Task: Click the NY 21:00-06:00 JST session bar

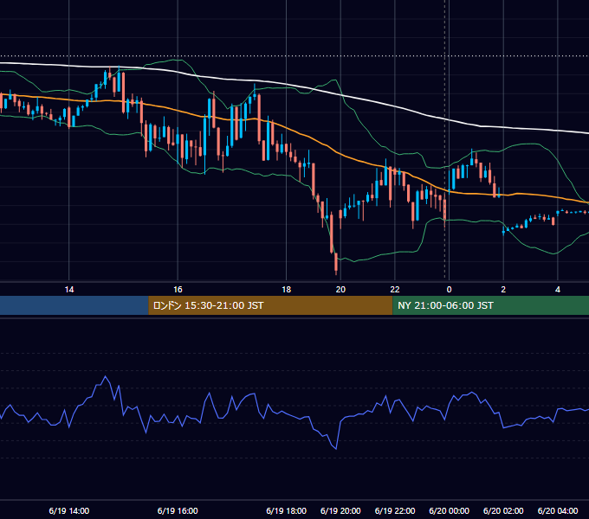Action: [490, 305]
